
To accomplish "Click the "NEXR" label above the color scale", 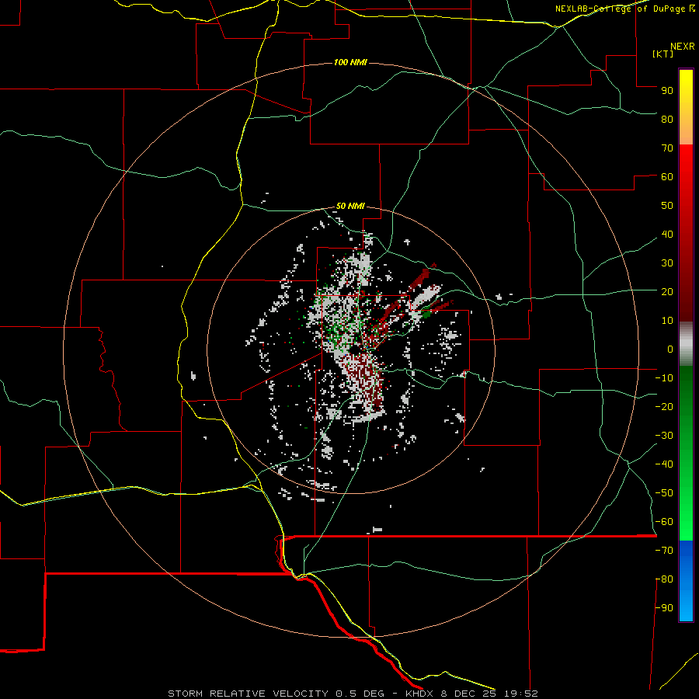I will coord(683,47).
